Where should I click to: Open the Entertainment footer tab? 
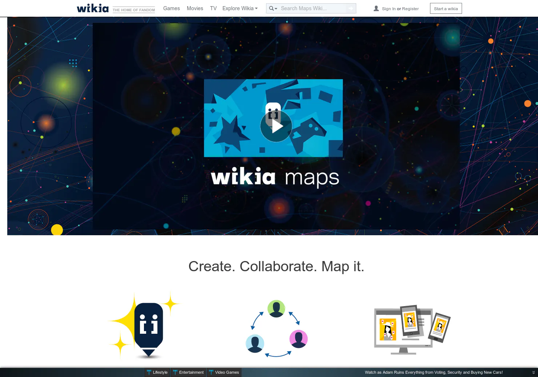pyautogui.click(x=189, y=372)
